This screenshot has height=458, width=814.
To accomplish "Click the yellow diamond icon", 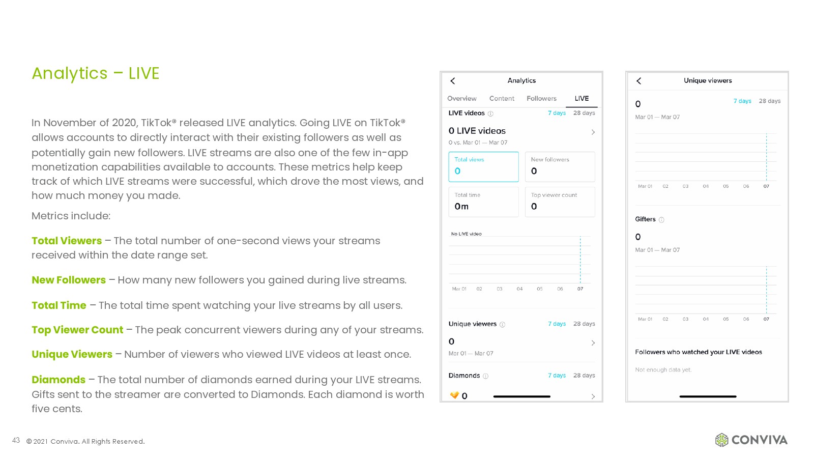I will [454, 395].
